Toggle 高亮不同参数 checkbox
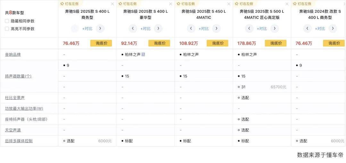Screen dimensions: 346x163 (x=7, y=29)
